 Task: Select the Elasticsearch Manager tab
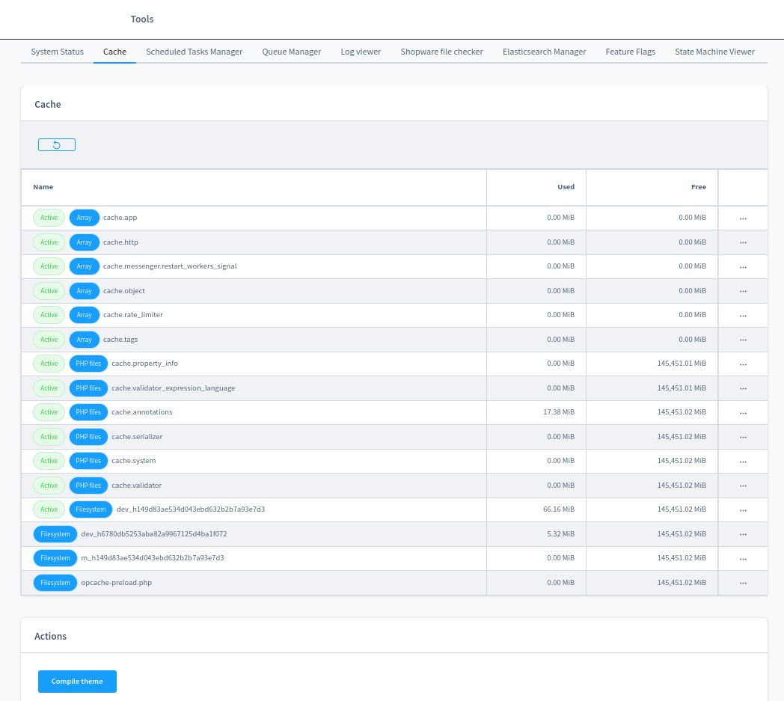(x=544, y=52)
